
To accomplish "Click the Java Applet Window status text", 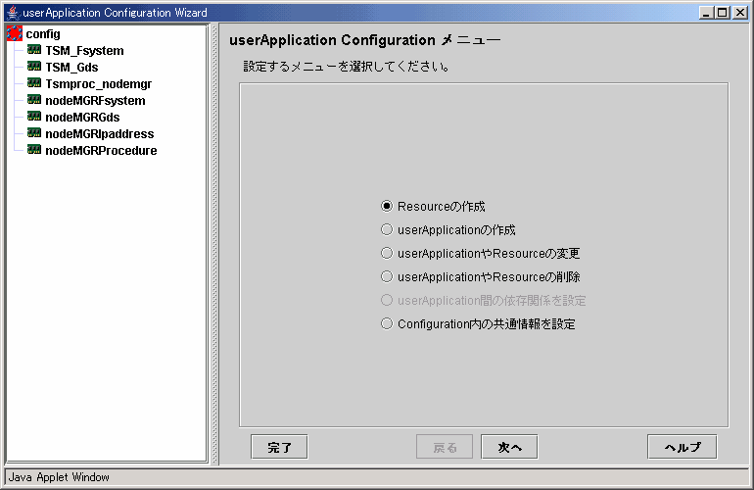I will [x=59, y=477].
